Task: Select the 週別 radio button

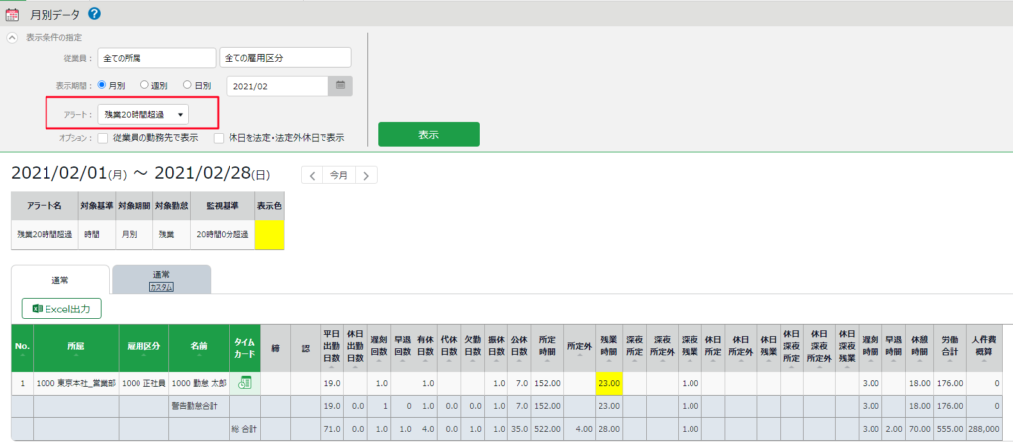Action: [144, 85]
